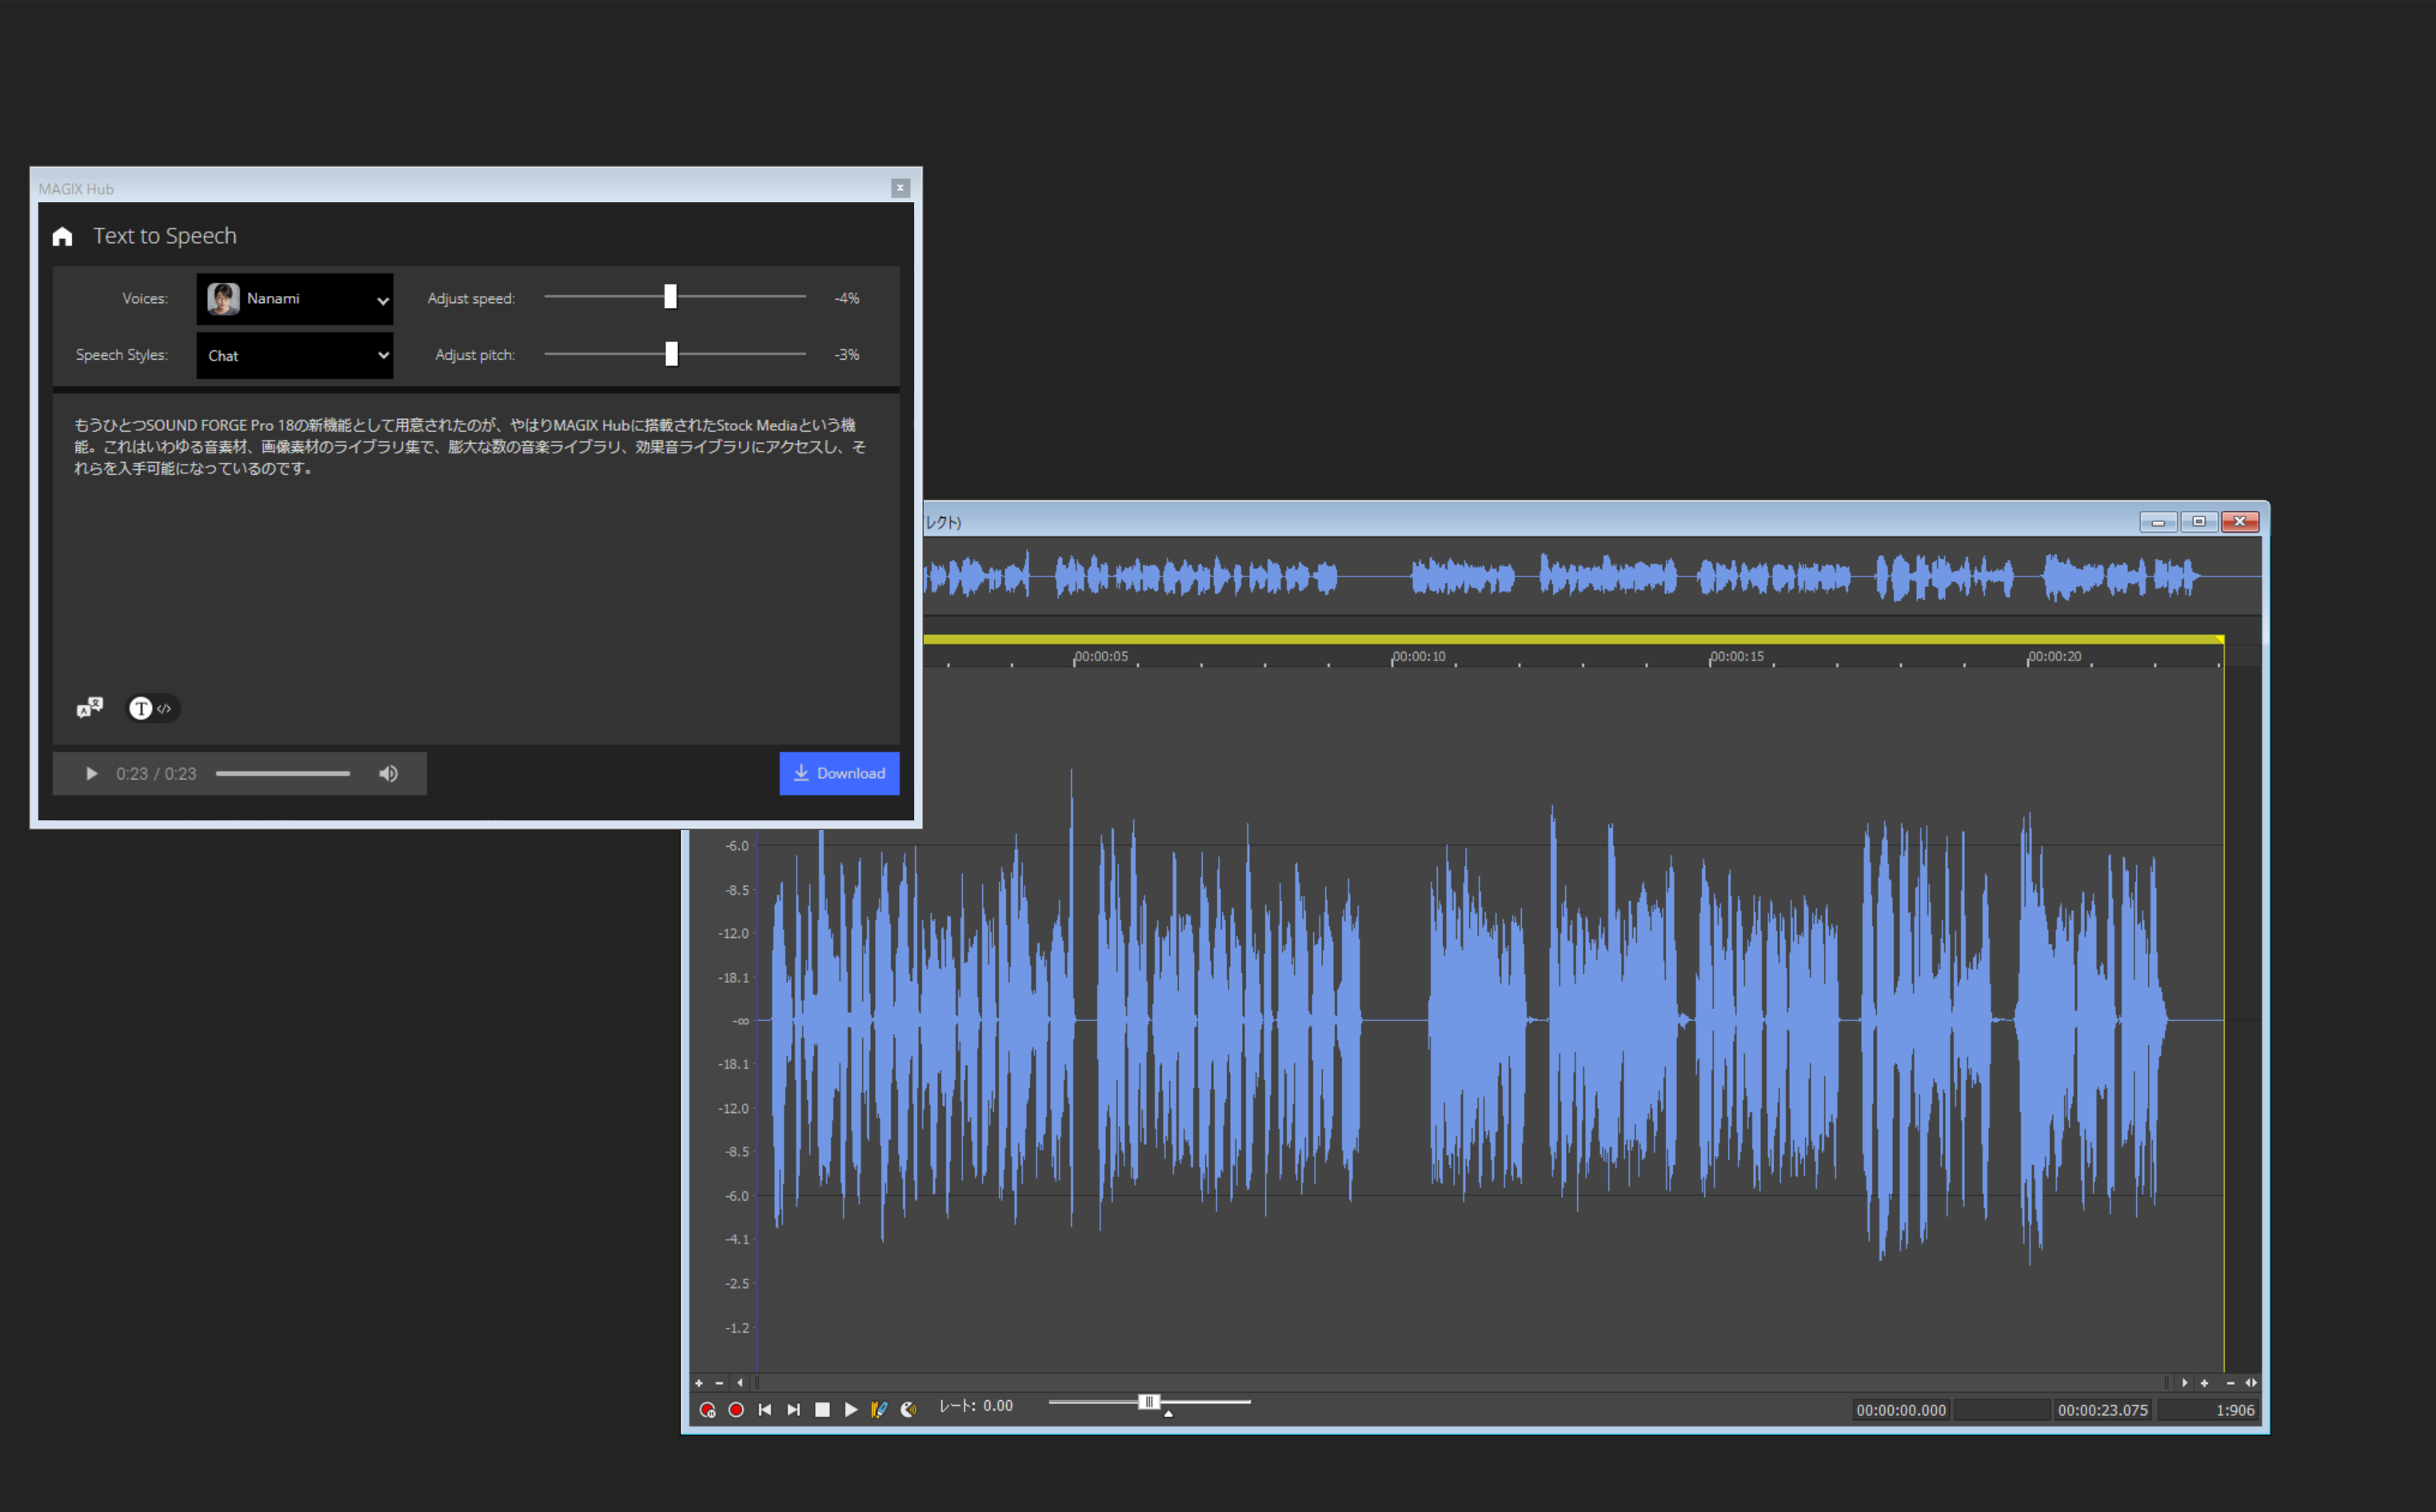This screenshot has width=2436, height=1512.
Task: Click the playback rate slider thumb
Action: [1149, 1402]
